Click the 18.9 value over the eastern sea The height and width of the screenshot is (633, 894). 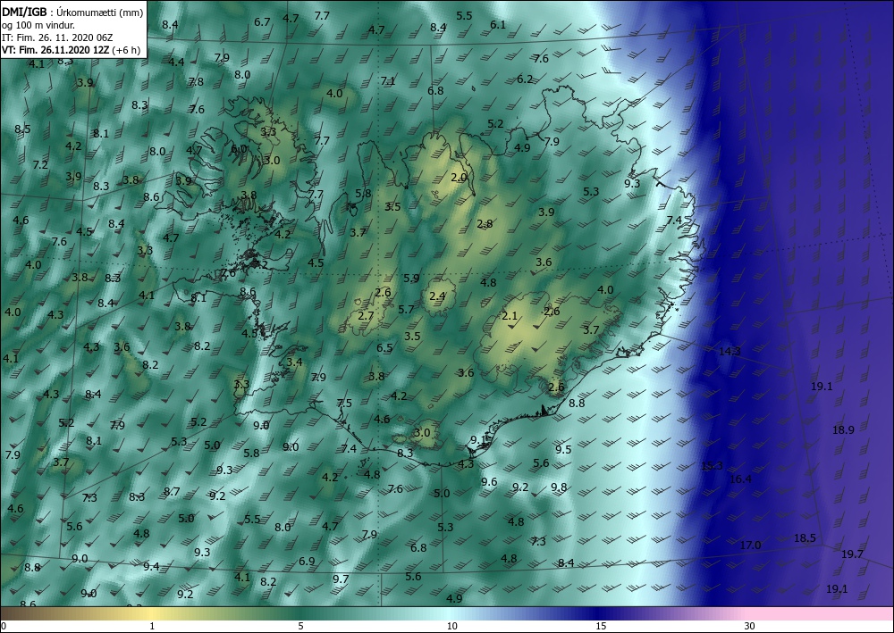tap(843, 429)
